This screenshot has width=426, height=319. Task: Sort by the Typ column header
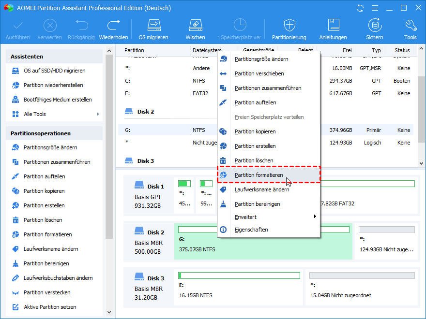376,50
